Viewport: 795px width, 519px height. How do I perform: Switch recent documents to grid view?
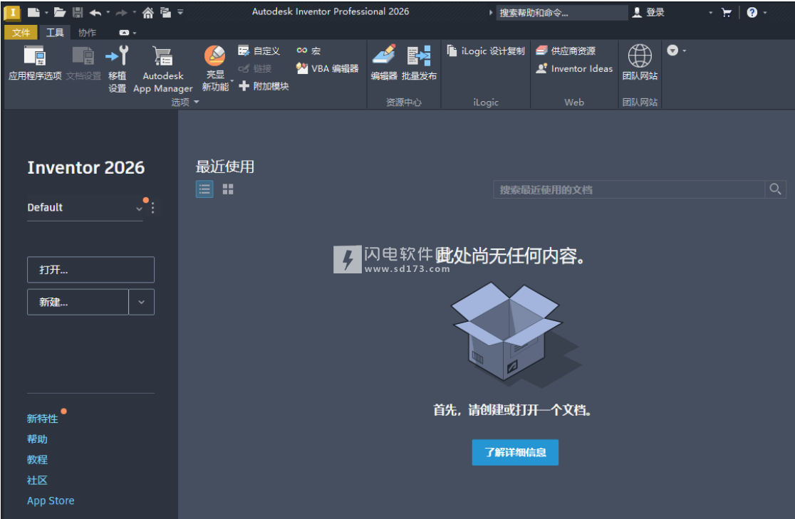pyautogui.click(x=228, y=189)
